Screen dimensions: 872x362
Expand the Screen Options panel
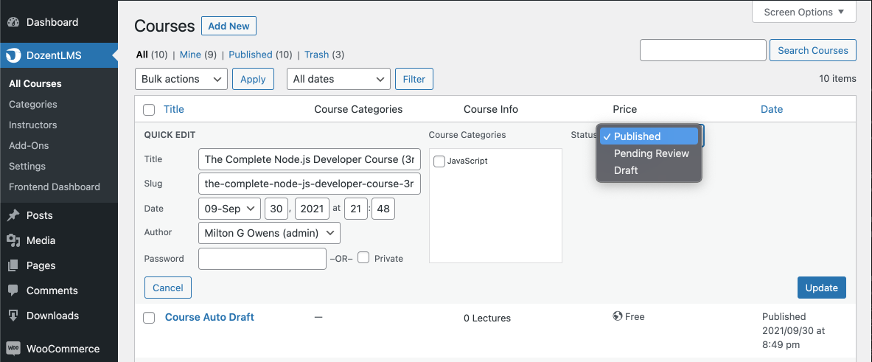[803, 12]
